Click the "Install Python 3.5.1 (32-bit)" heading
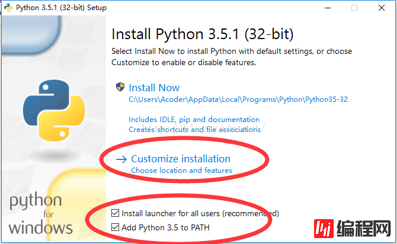Viewport: 397px width, 244px height. click(x=202, y=33)
